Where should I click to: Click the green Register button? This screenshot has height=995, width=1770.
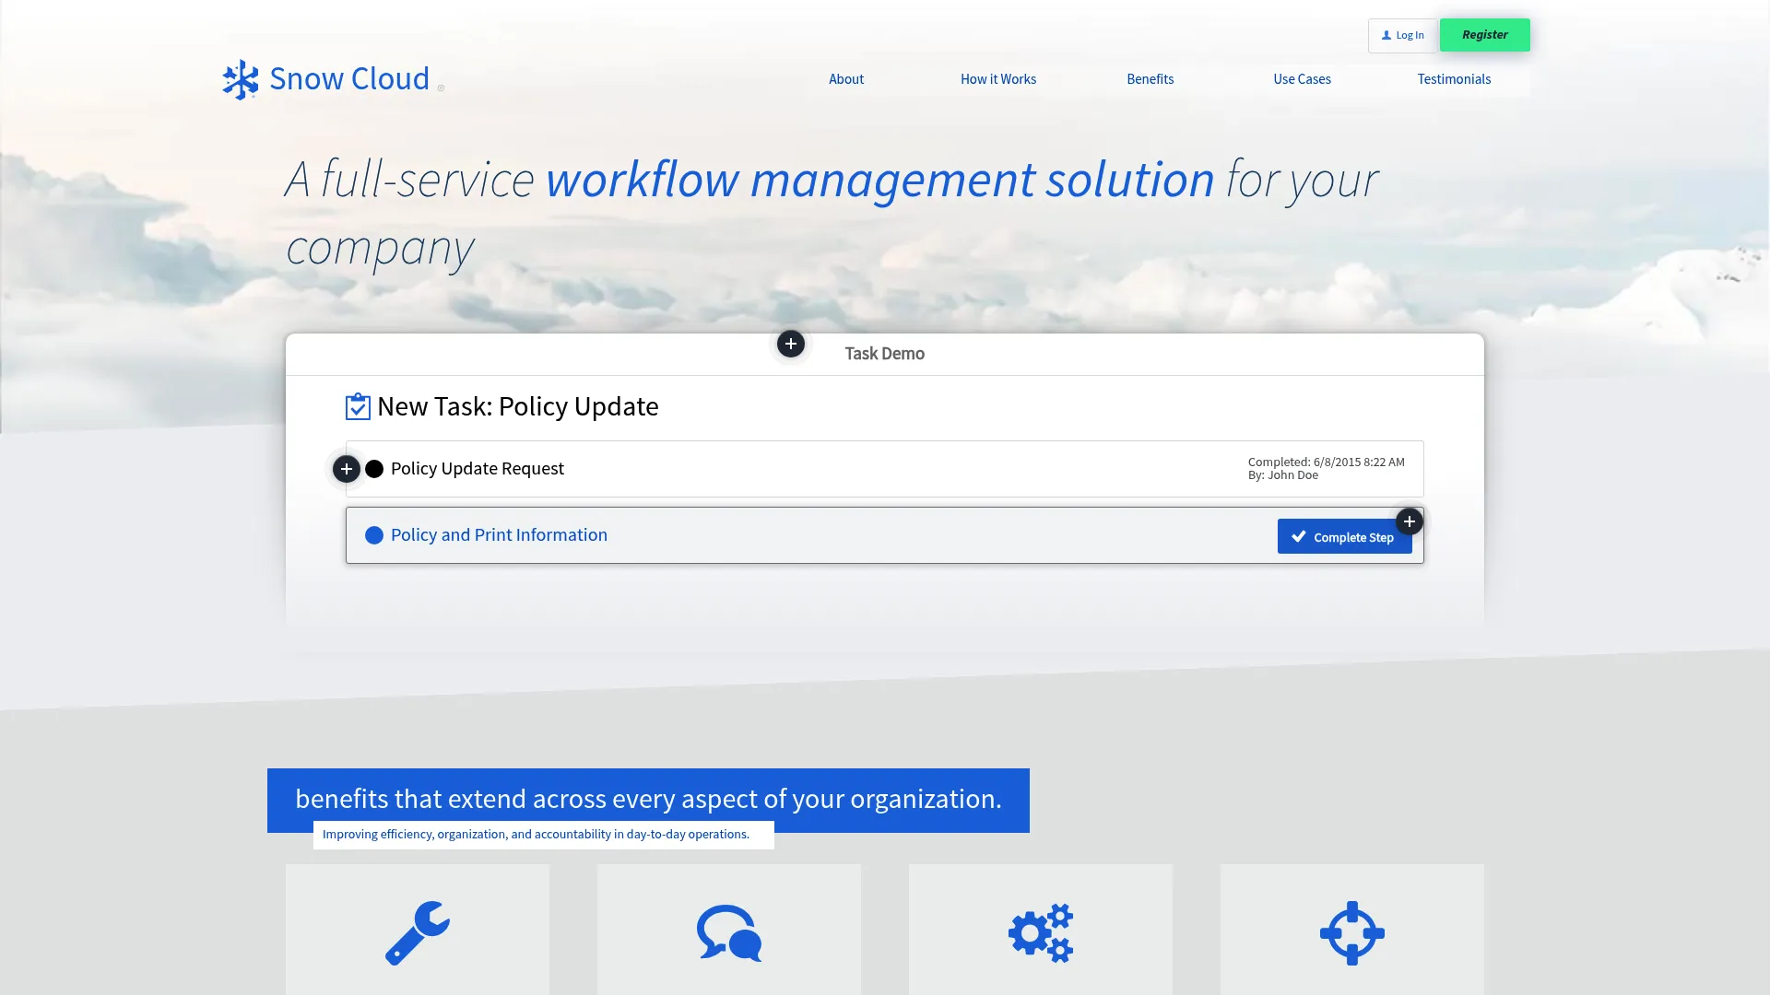(1484, 35)
